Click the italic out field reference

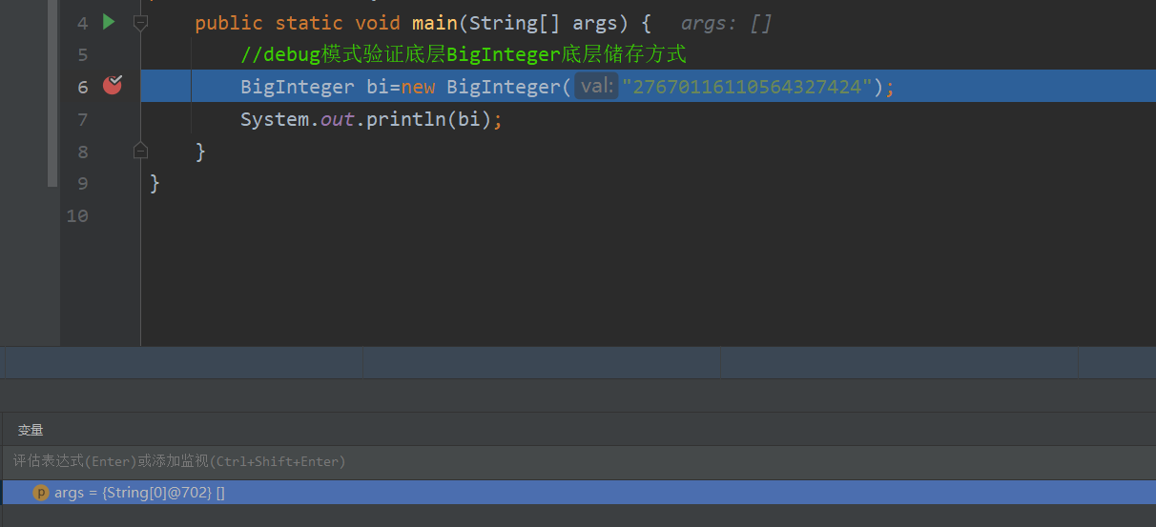coord(338,119)
